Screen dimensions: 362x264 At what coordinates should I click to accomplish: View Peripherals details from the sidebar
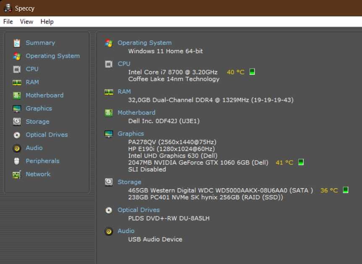click(42, 161)
